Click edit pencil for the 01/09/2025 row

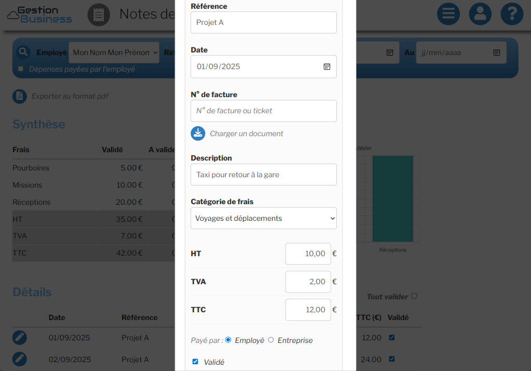(20, 338)
